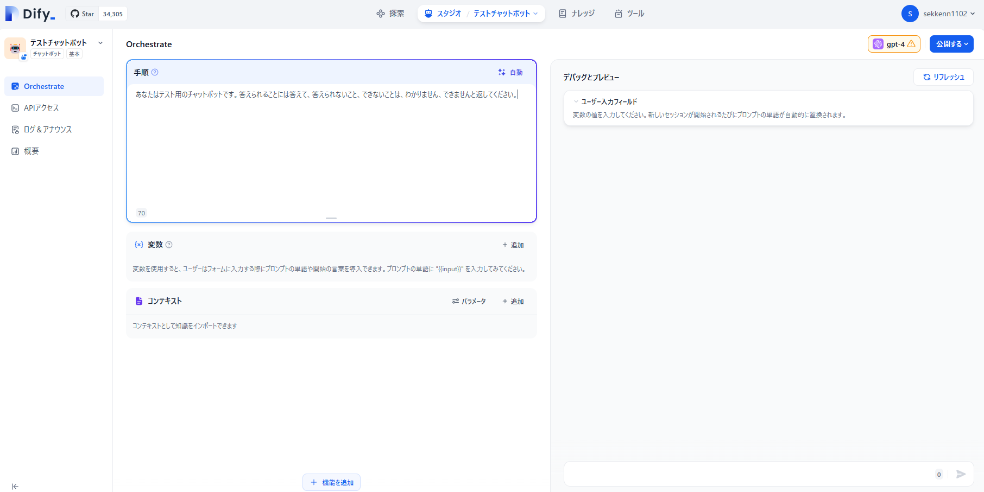Collapse the left sidebar

pos(15,487)
